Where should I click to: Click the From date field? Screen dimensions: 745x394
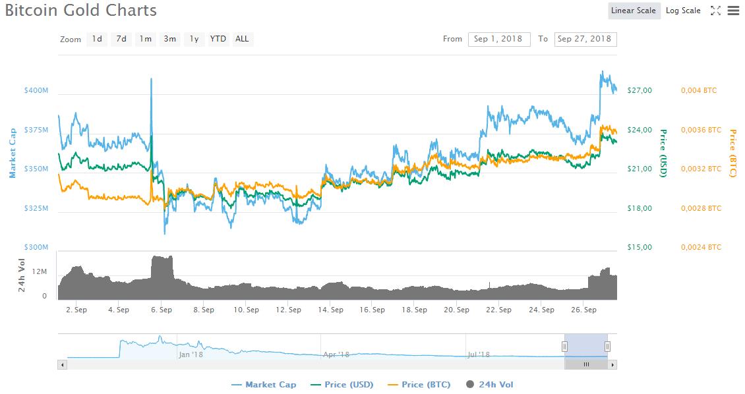point(499,39)
